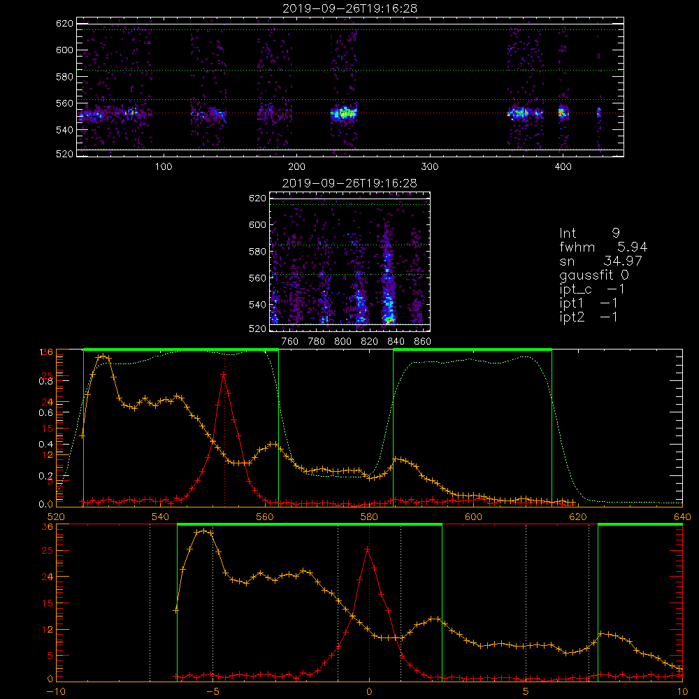Click the top spectrogram title 2019-09-26T19:16:28
Screen dimensions: 699x699
click(349, 8)
